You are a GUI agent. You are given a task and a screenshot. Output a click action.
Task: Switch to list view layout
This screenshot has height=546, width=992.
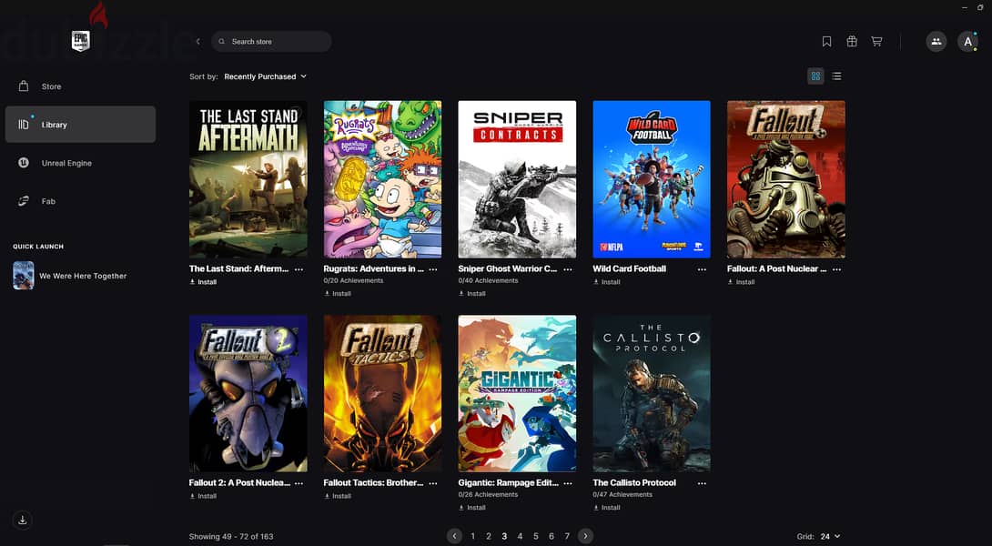click(836, 76)
